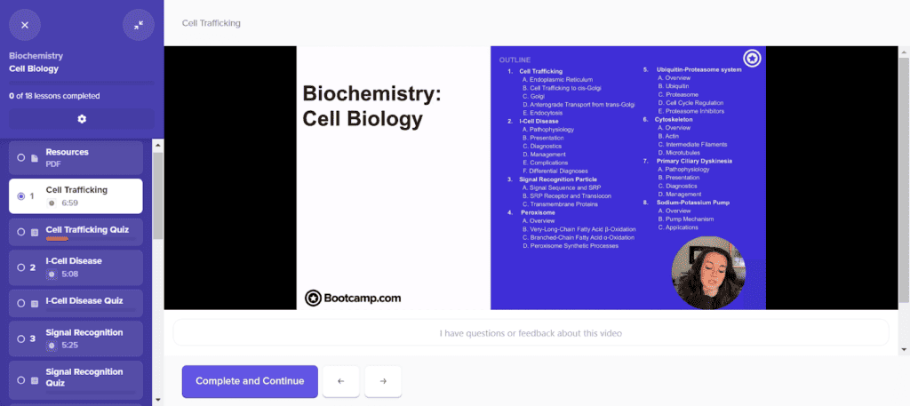Screen dimensions: 910x406
Task: Click 'Peroxisome' outline entry on slide
Action: click(x=538, y=212)
